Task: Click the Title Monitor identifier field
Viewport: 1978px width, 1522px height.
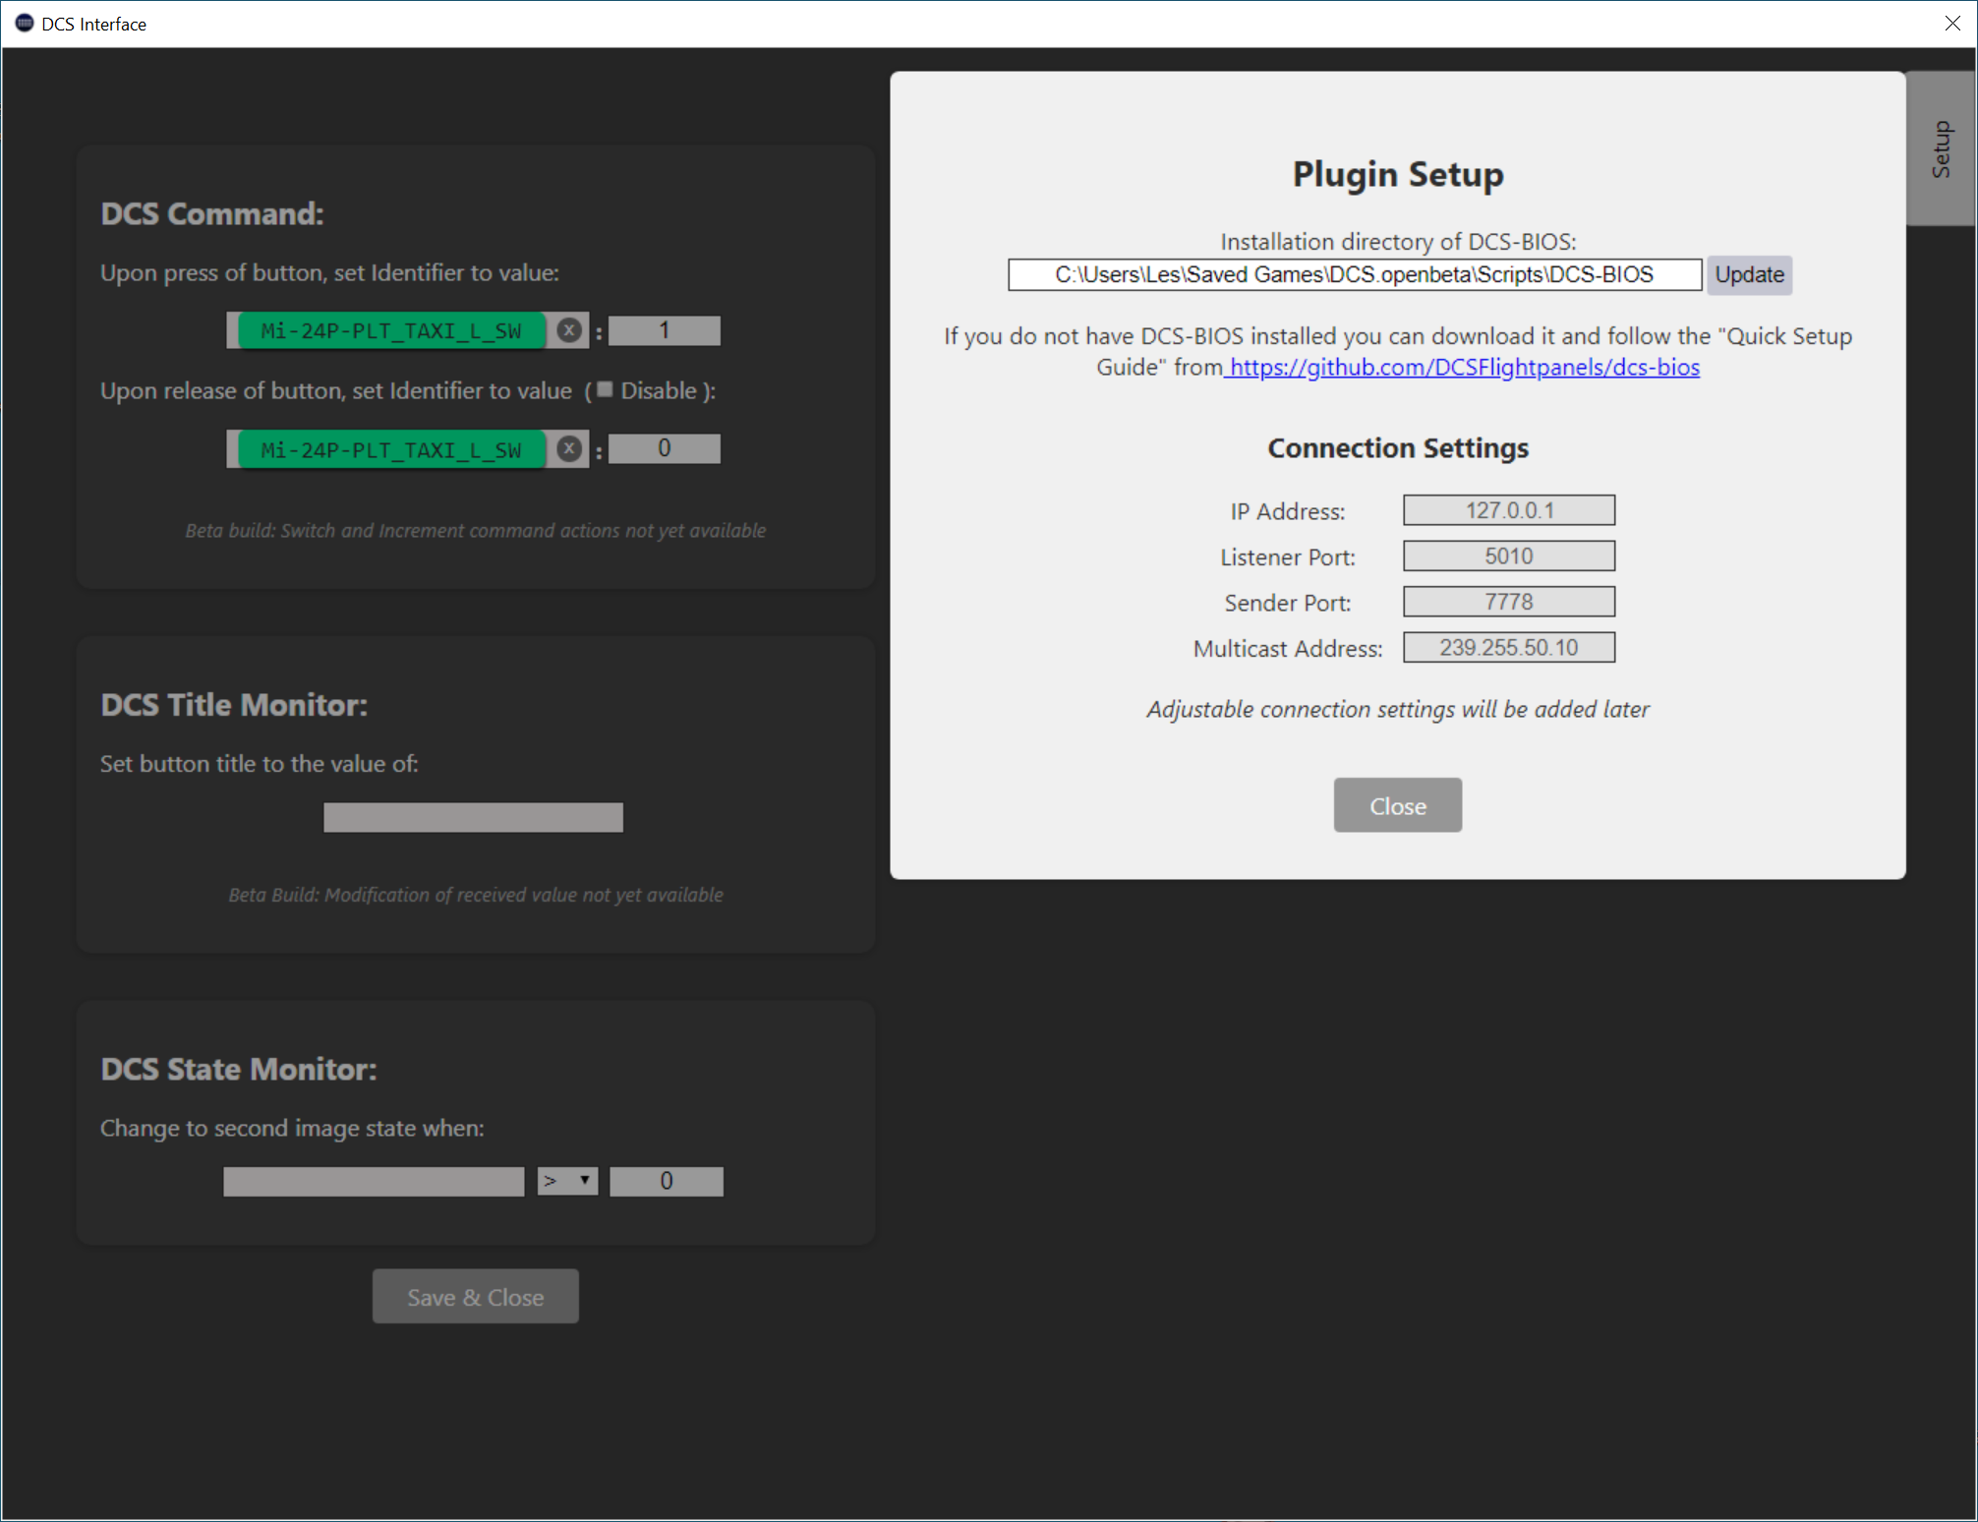Action: 473,817
